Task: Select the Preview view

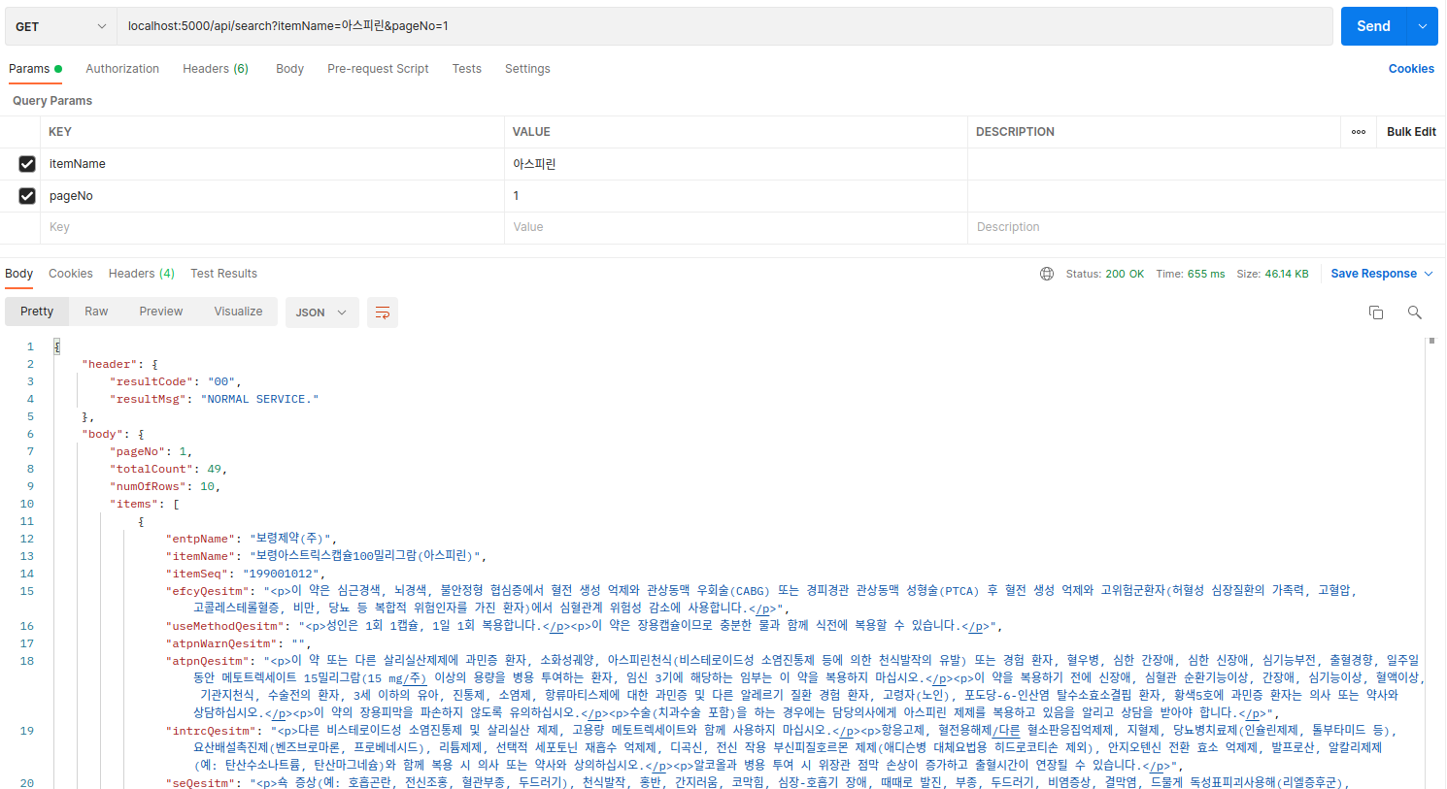Action: [x=161, y=312]
